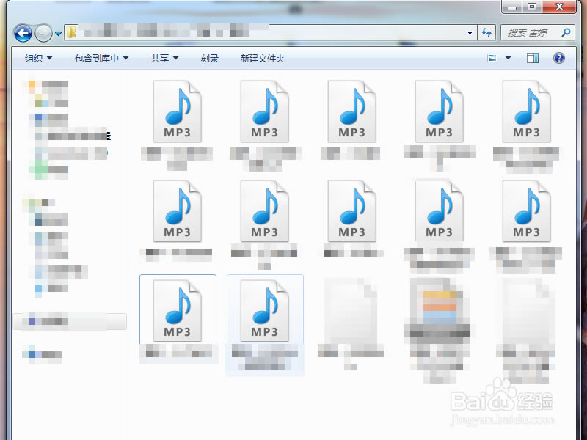Select the third MP3 file in the second row
587x440 pixels.
click(x=351, y=211)
